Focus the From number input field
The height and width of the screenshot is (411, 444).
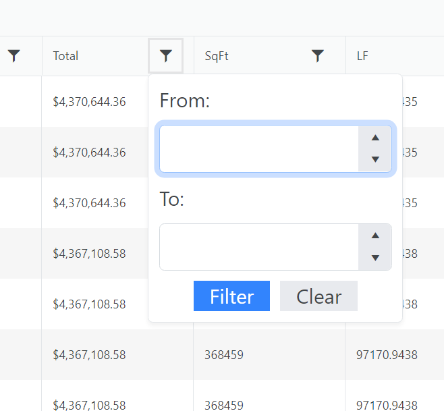click(x=259, y=148)
